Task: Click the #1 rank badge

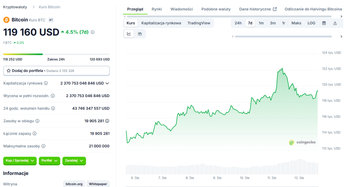Action: (x=51, y=20)
